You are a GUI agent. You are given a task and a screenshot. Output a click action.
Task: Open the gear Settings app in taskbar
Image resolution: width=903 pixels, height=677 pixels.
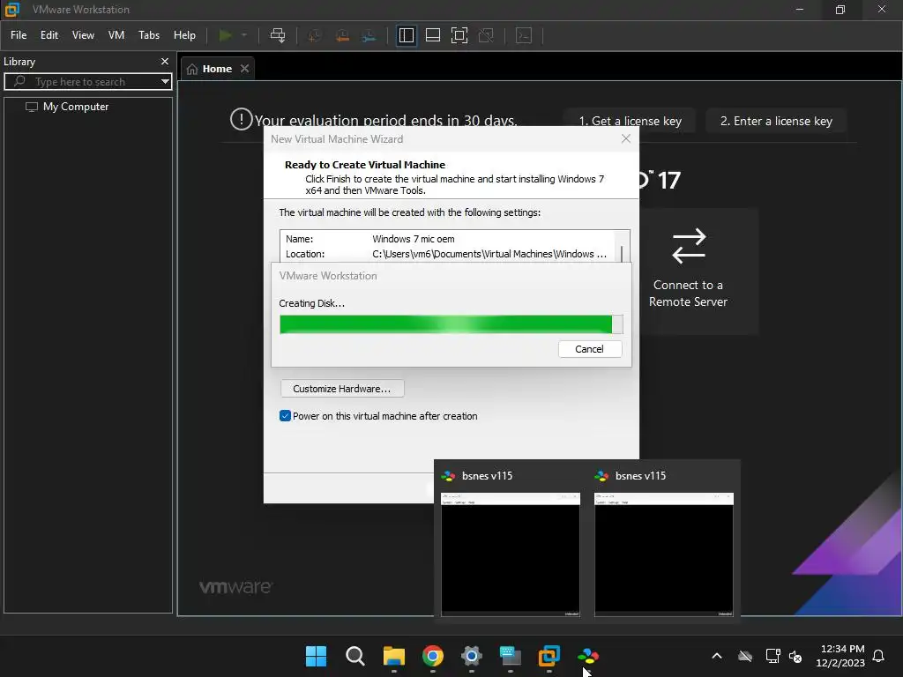(471, 656)
